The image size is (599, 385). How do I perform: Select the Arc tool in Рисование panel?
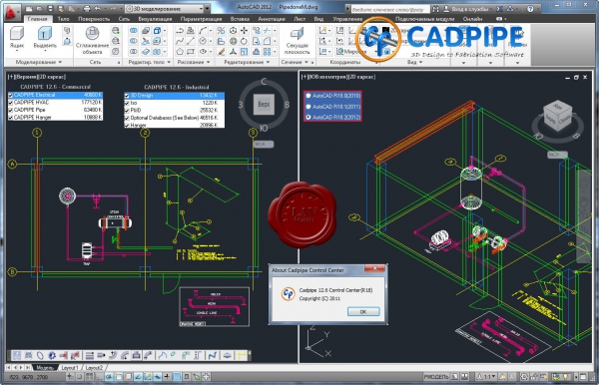pyautogui.click(x=203, y=31)
